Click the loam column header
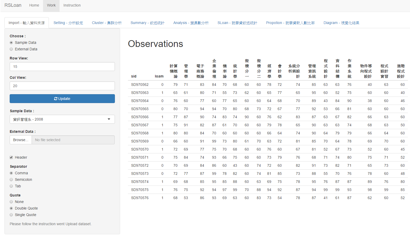 (159, 76)
